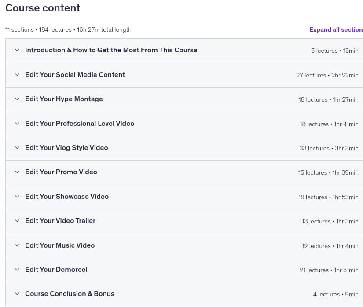Click the 'Edit Your Demoreel' section title
Image resolution: width=363 pixels, height=307 pixels.
coord(56,270)
